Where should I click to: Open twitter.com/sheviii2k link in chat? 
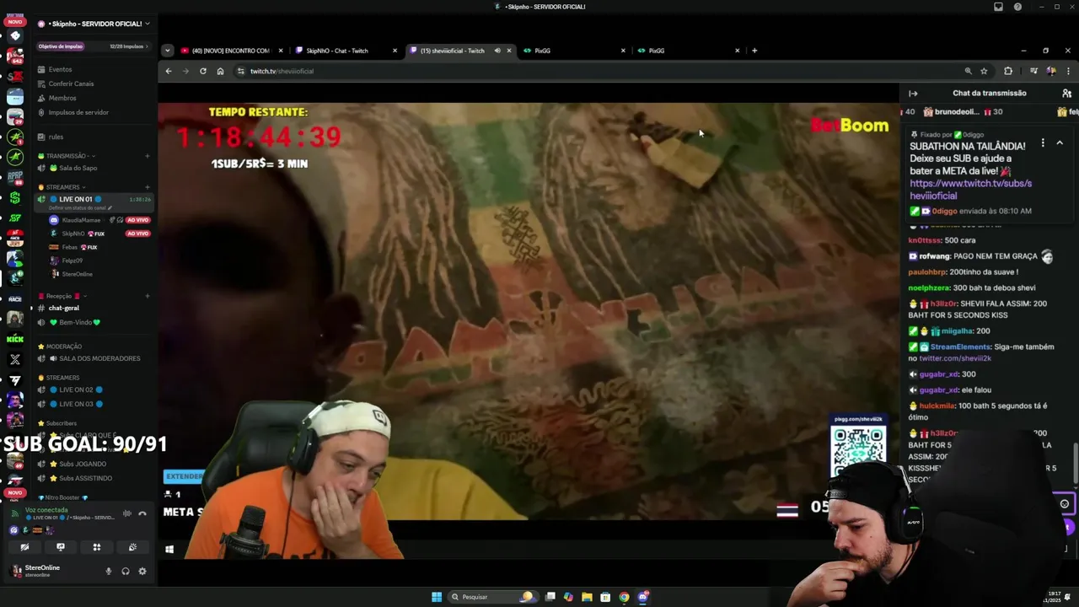[x=954, y=358]
